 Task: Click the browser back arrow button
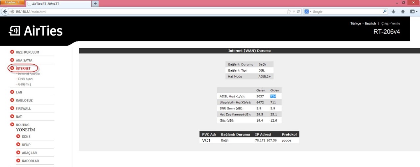click(x=5, y=12)
